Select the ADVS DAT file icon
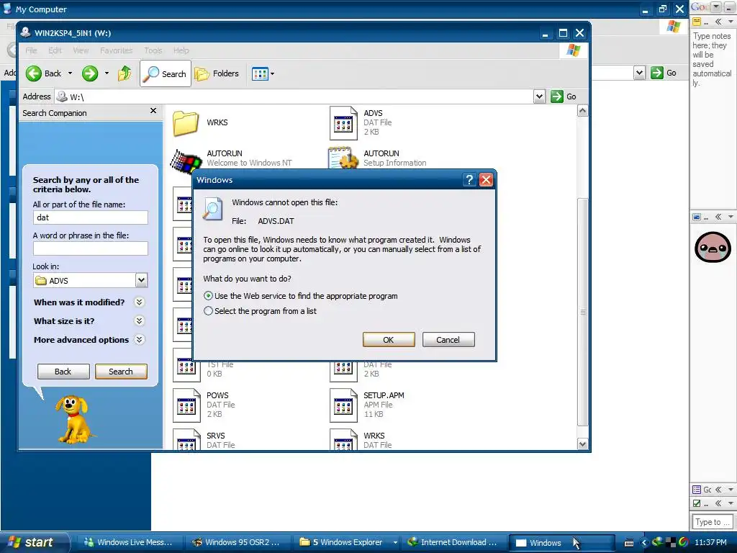The image size is (737, 553). 343,123
